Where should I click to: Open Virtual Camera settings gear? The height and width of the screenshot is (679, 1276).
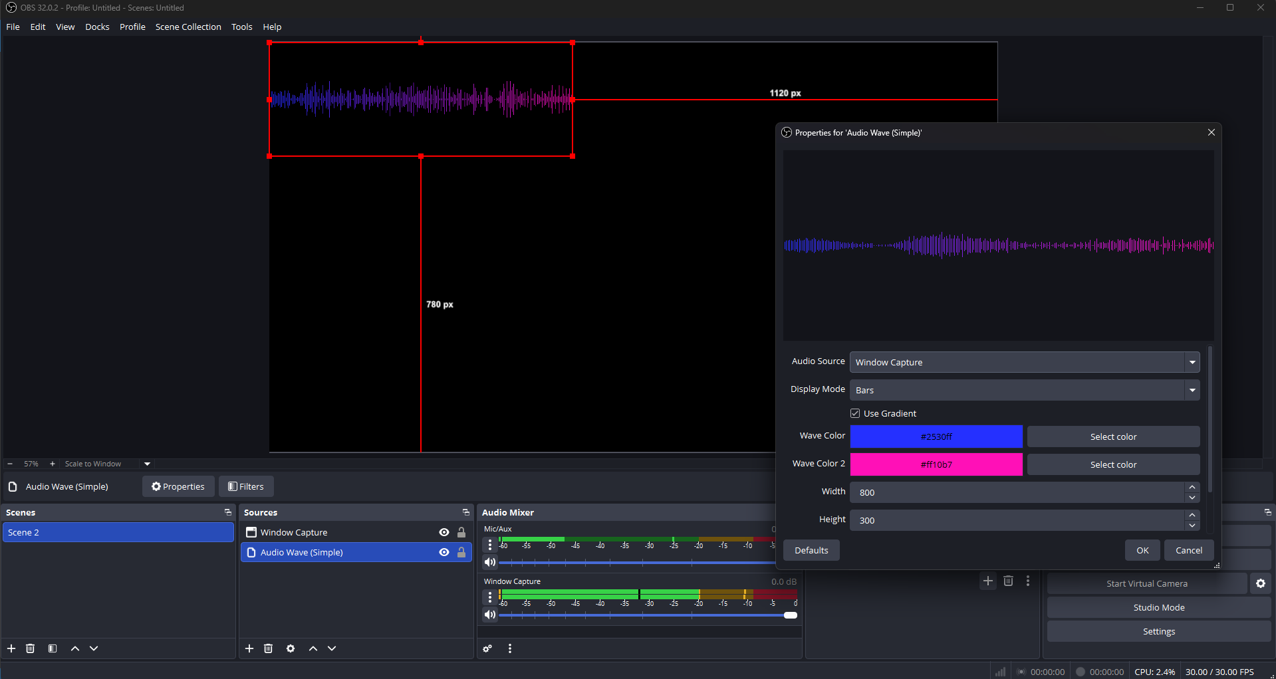pyautogui.click(x=1260, y=583)
